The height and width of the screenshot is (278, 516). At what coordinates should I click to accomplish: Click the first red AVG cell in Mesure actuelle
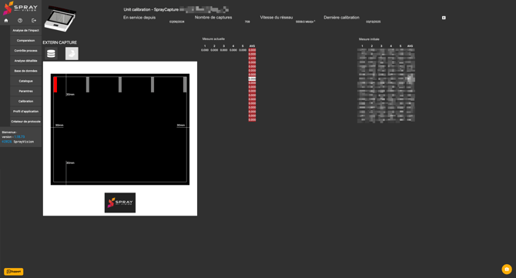point(252,50)
